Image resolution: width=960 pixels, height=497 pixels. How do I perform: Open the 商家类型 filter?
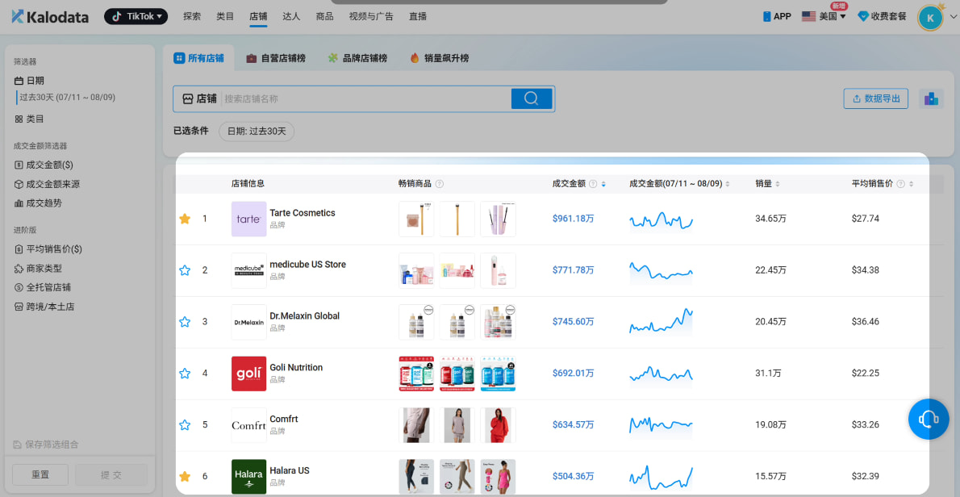pyautogui.click(x=38, y=268)
